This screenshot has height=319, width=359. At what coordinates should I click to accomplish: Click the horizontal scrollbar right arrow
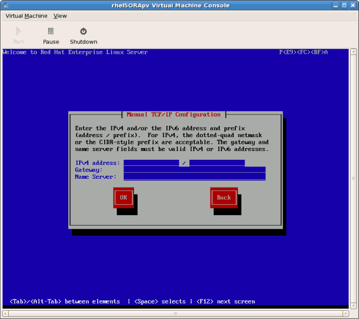[347, 314]
